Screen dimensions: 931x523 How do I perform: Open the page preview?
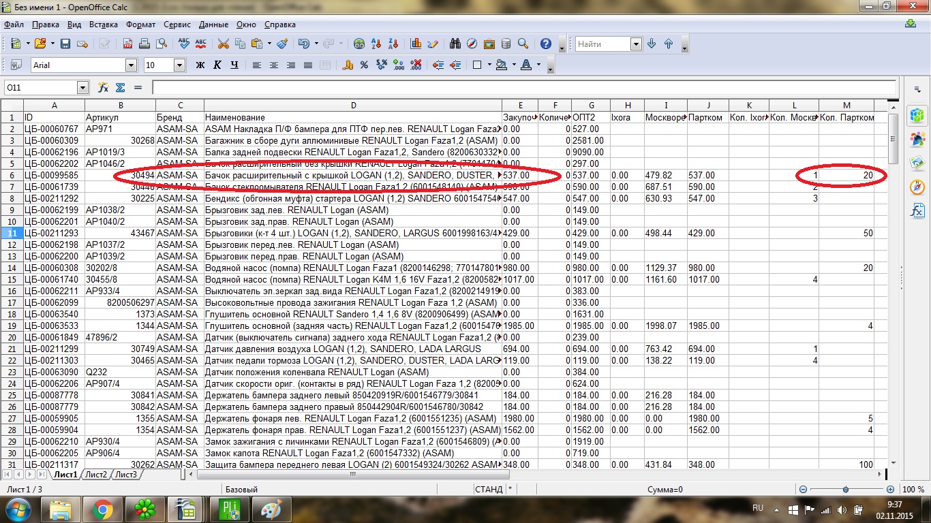coord(162,44)
